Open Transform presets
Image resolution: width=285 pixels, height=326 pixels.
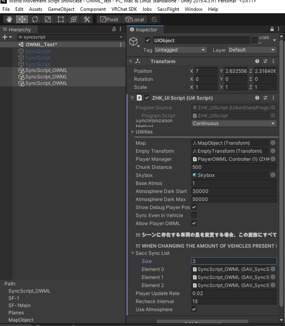[265, 61]
